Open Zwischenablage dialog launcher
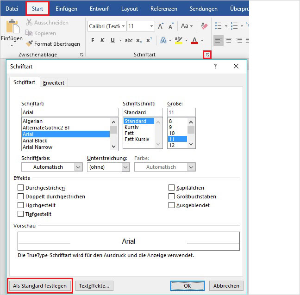This screenshot has height=295, width=300. click(81, 55)
